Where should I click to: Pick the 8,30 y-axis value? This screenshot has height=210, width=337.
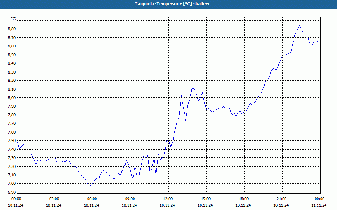coord(12,72)
